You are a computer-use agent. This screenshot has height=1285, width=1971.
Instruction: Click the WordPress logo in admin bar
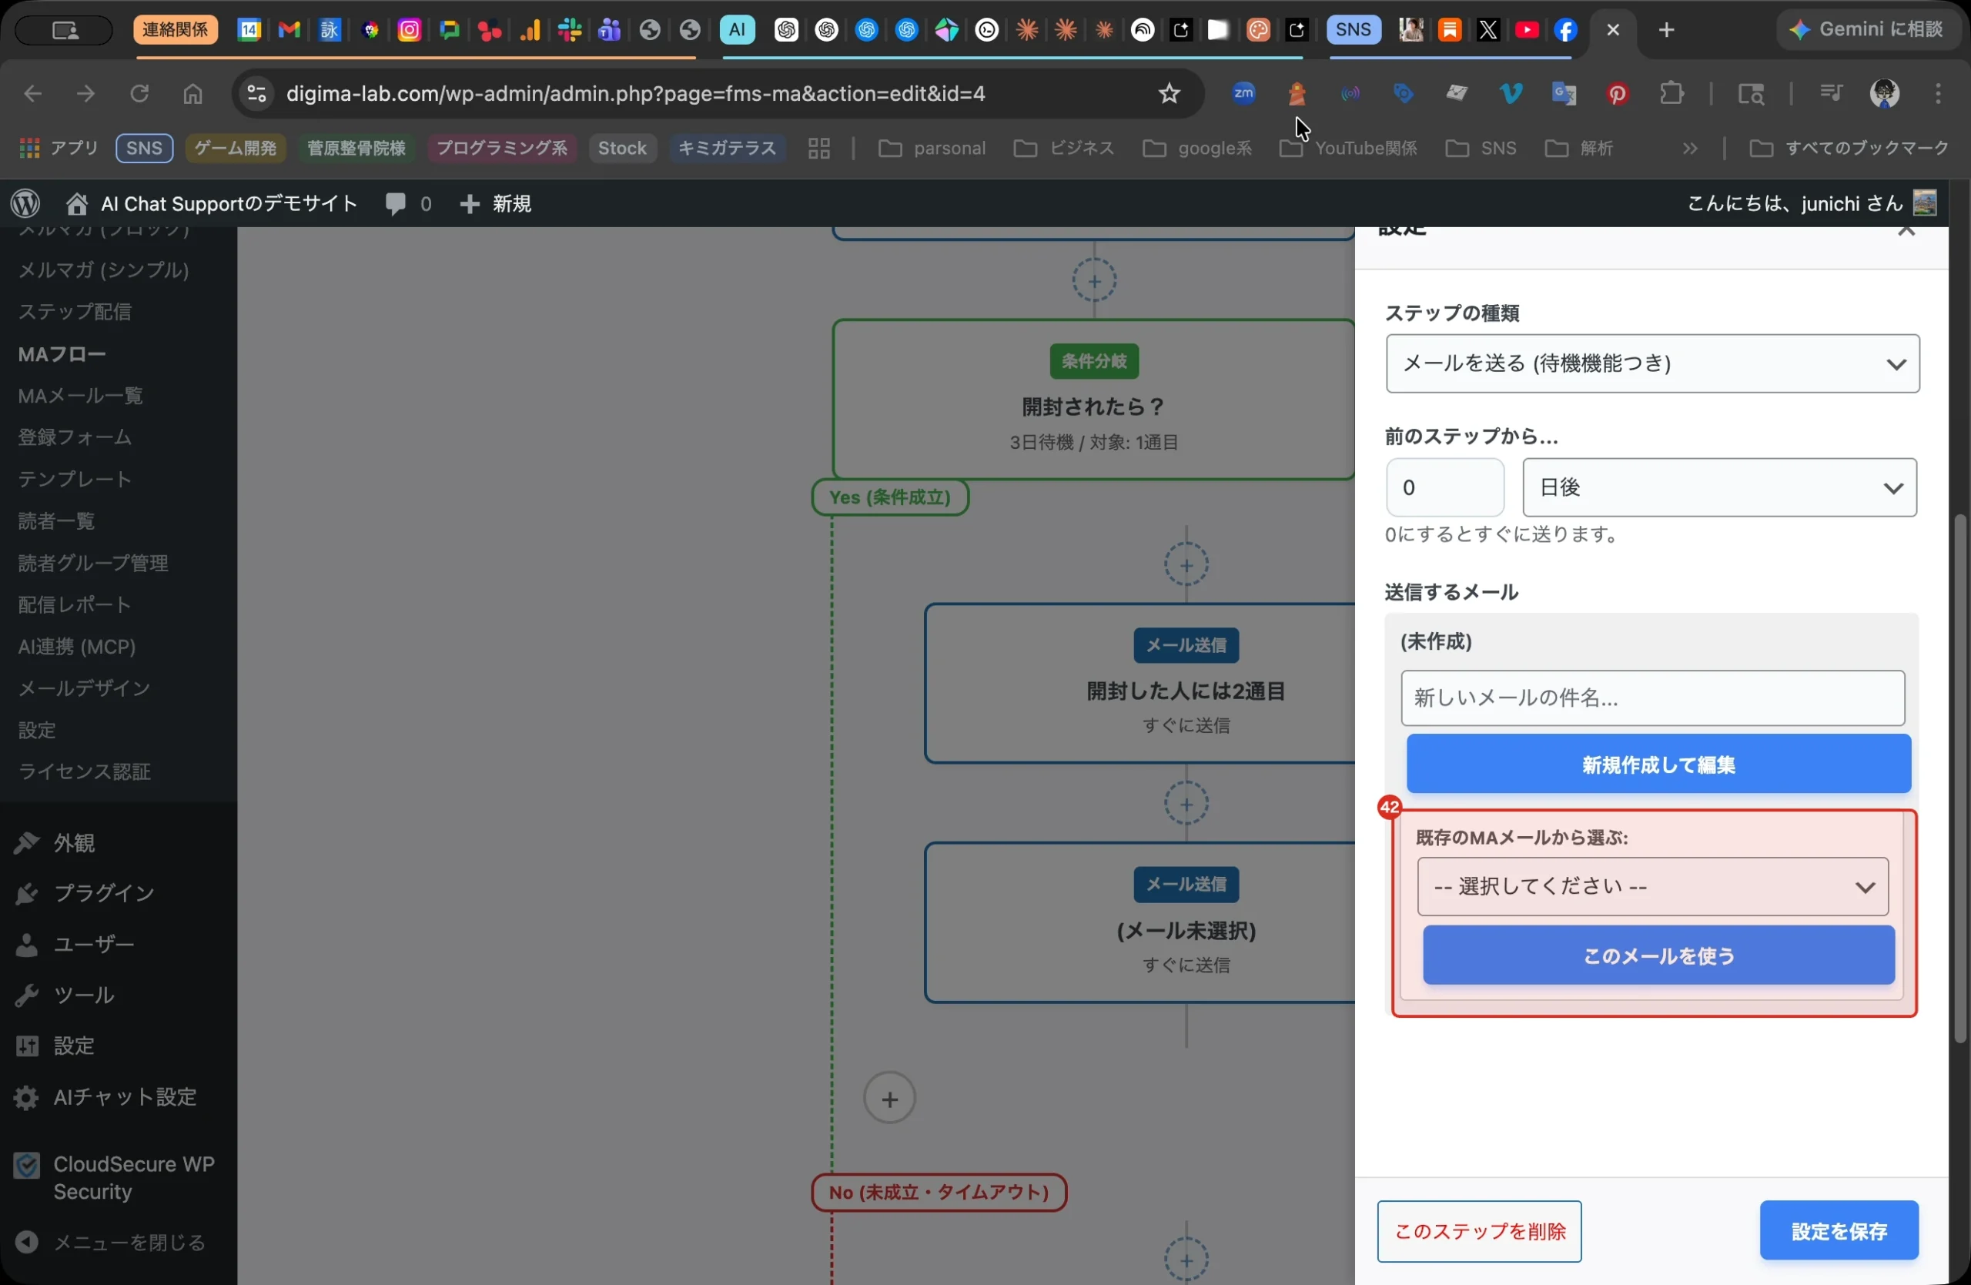[25, 204]
